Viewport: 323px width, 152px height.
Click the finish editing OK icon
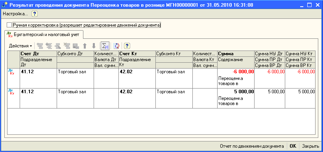(x=76, y=46)
